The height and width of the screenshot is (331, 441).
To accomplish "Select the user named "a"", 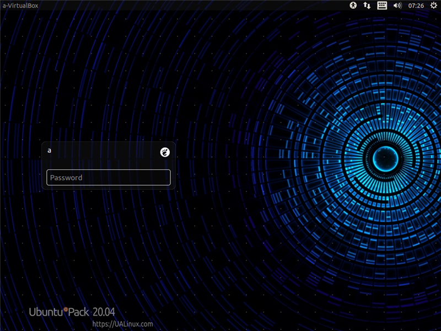I will pyautogui.click(x=50, y=150).
